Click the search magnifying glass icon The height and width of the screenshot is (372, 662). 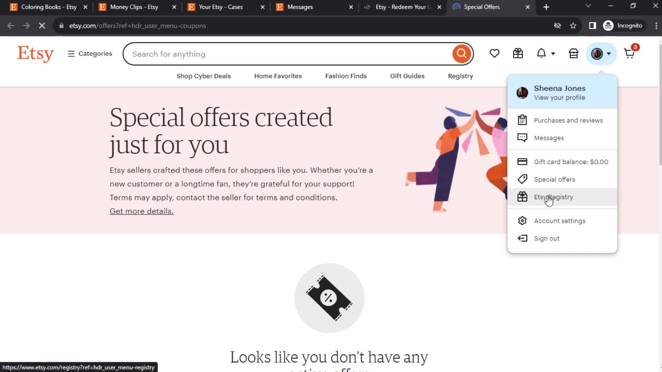point(461,54)
